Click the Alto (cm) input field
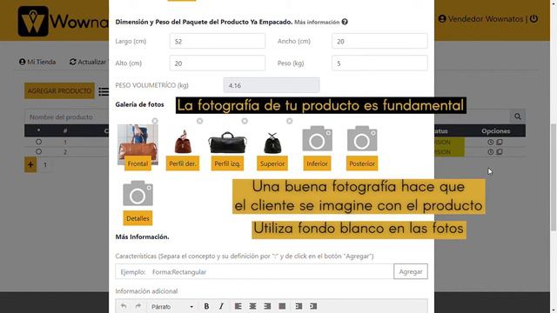557x313 pixels. click(x=218, y=63)
